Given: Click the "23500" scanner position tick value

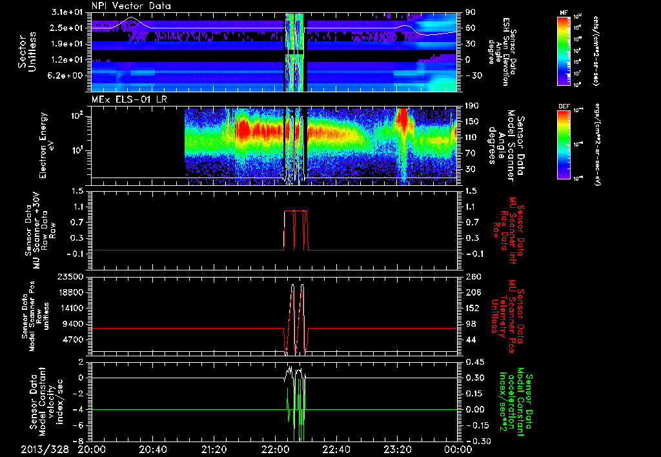Looking at the screenshot, I should tap(70, 277).
